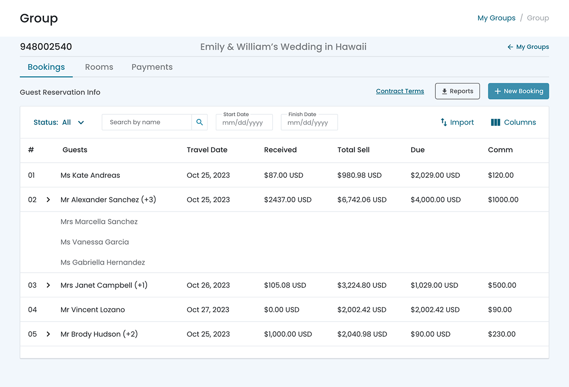Viewport: 569px width, 387px height.
Task: Expand Mr Brody Hudson guest row
Action: [x=48, y=334]
